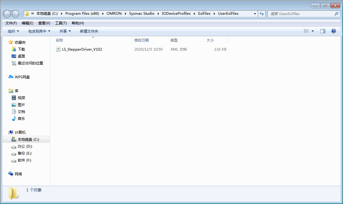Click the 1 个对象 status text
Image resolution: width=343 pixels, height=204 pixels.
tap(34, 190)
